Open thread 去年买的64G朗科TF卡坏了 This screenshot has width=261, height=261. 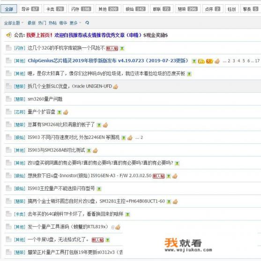click(75, 214)
